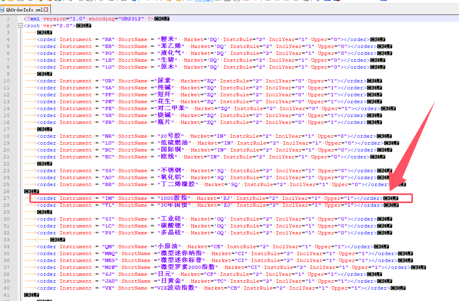Click the disk icon on the QhOrderInfo.xml tab

click(2, 9)
